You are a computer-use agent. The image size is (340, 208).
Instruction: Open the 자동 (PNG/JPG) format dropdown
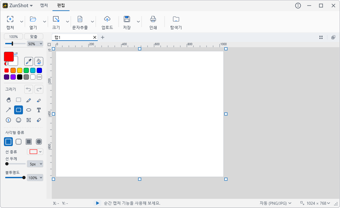point(275,203)
